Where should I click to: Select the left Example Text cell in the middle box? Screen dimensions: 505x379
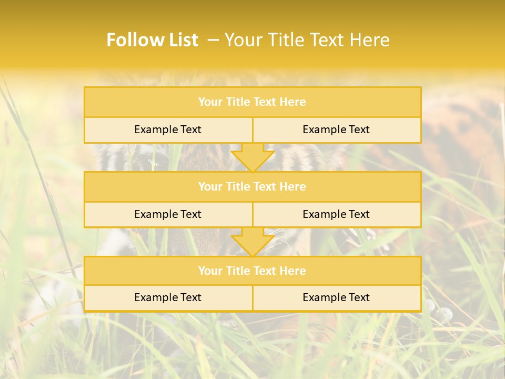click(168, 214)
